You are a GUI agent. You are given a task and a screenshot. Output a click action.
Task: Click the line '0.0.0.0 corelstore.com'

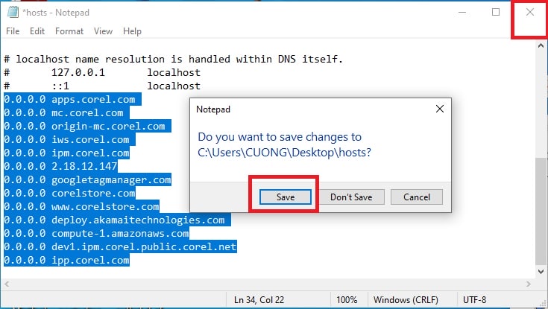point(69,193)
